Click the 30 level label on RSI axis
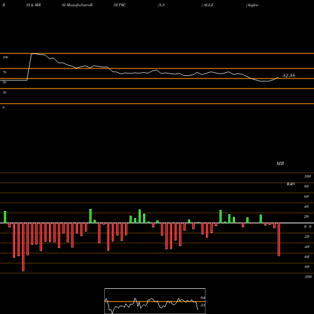The image size is (314, 314). pos(4,92)
